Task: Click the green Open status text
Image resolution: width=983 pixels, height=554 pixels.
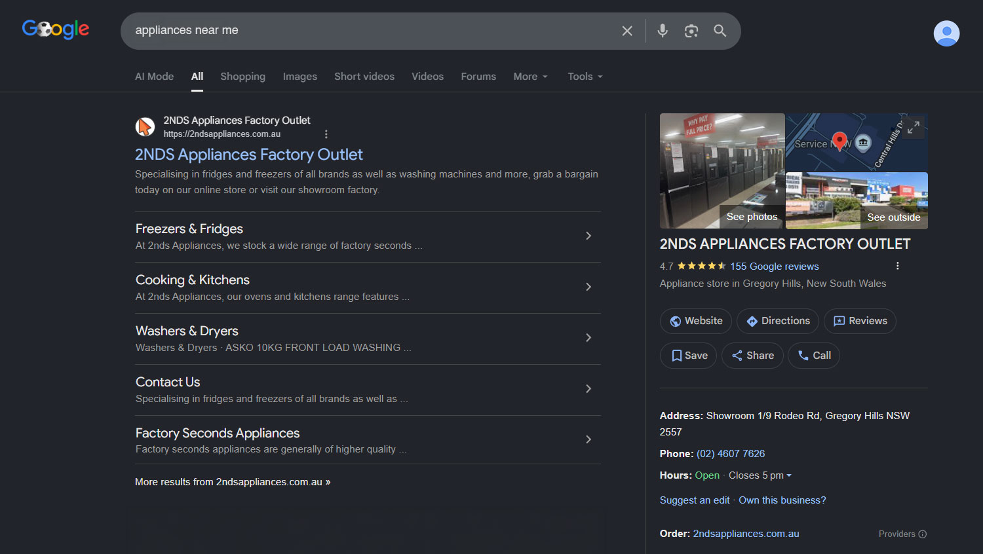Action: (x=707, y=475)
